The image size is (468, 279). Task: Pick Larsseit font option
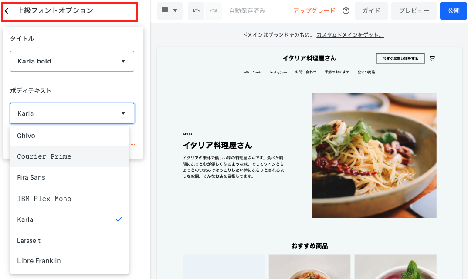click(x=69, y=241)
